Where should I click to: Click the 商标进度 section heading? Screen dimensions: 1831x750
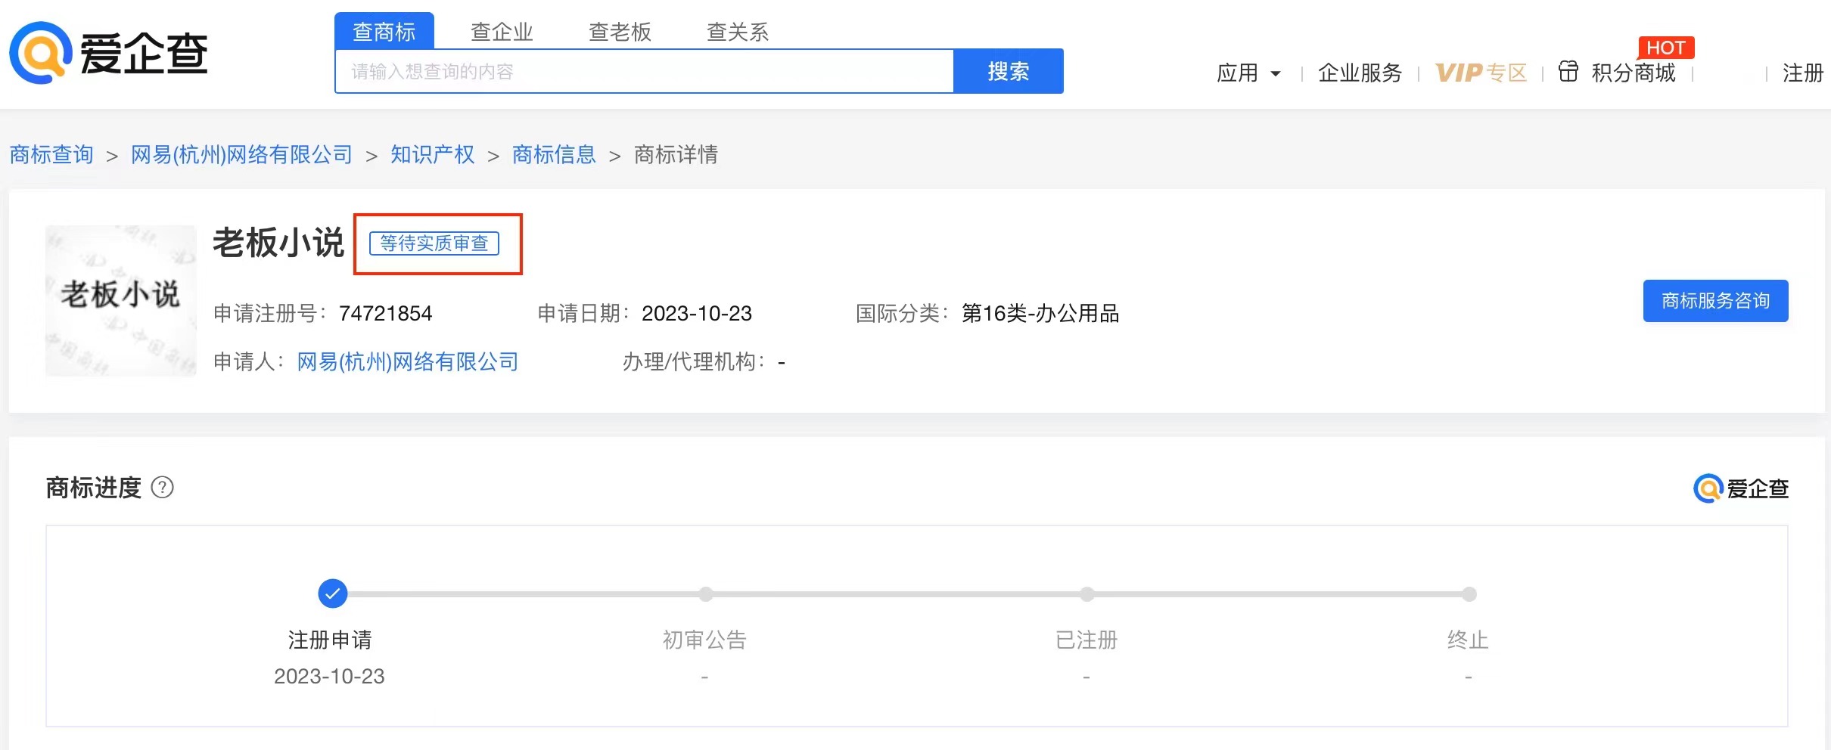(94, 488)
